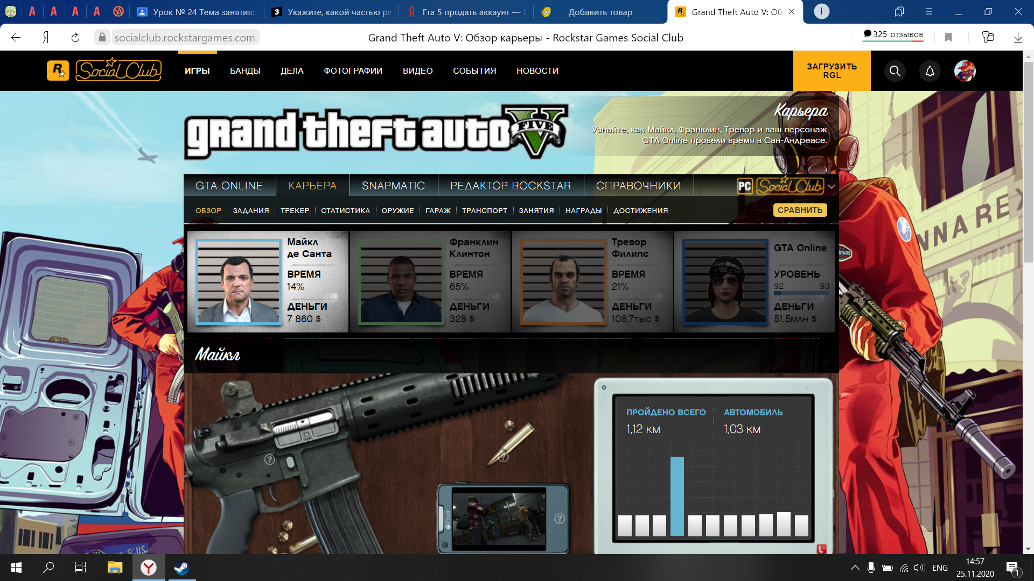Select the НАГРАДЫ sub-tab

(x=583, y=211)
